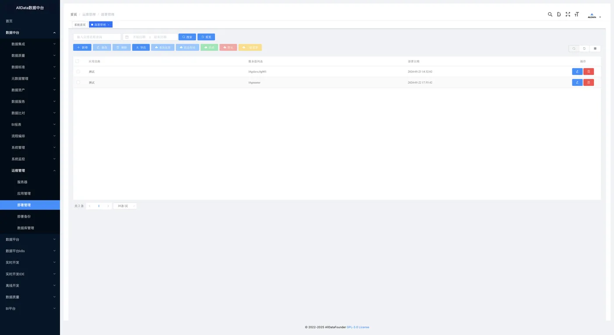Select the 部署管理 page tab
614x335 pixels.
pyautogui.click(x=100, y=25)
